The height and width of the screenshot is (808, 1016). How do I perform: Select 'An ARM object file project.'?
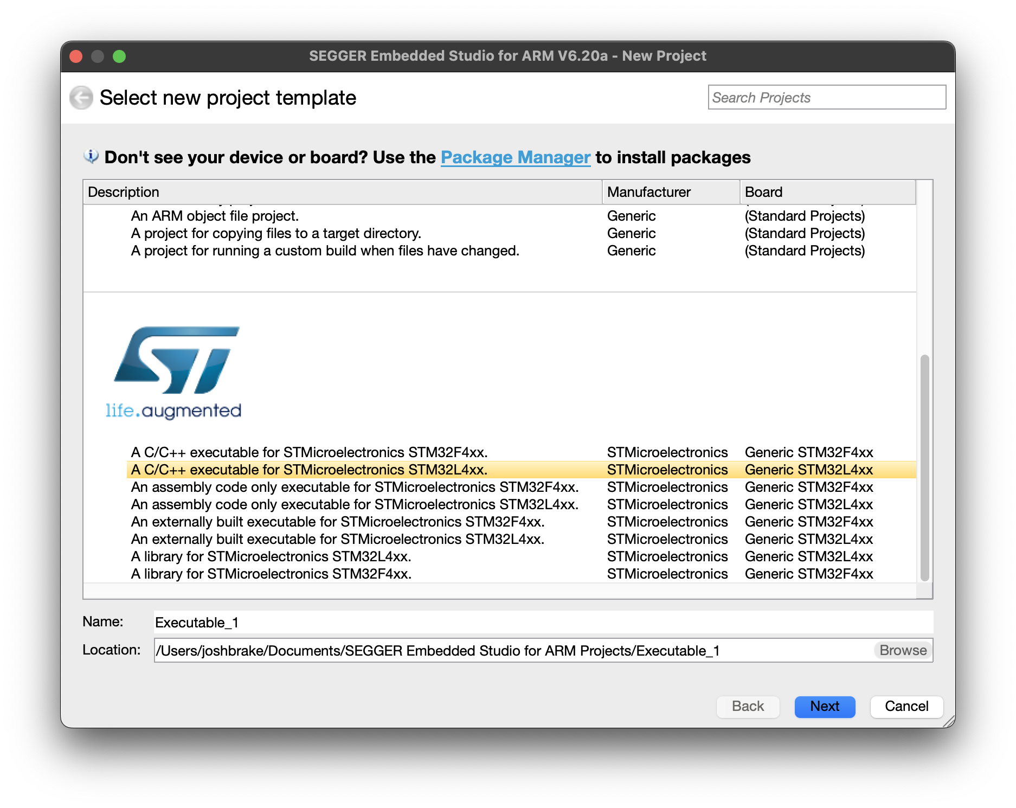click(215, 216)
